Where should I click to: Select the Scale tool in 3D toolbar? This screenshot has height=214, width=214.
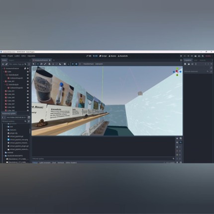(45, 64)
